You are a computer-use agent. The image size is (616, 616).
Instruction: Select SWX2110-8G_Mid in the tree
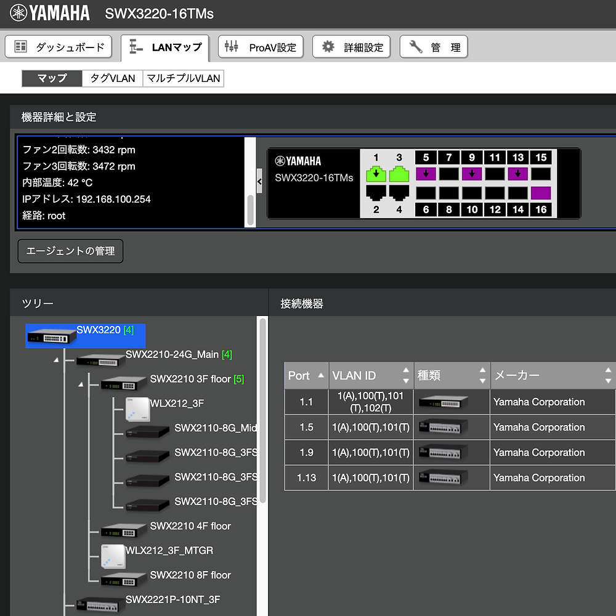click(x=215, y=428)
